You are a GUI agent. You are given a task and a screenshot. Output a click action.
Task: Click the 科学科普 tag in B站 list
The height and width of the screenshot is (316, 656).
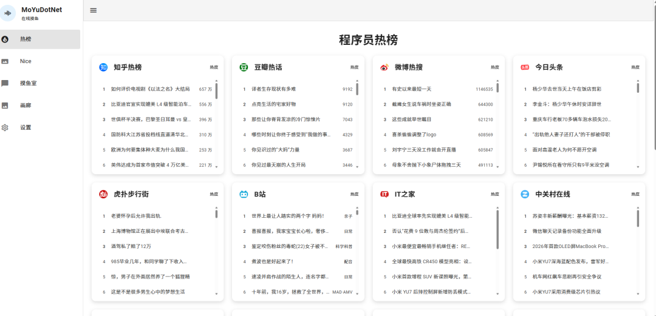[344, 247]
